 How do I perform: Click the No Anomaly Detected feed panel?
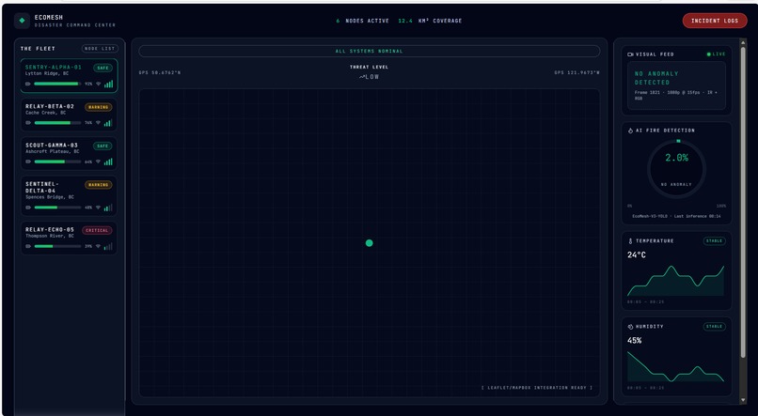(x=676, y=85)
